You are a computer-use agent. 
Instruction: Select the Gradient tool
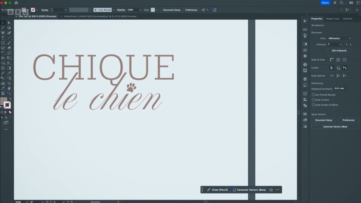[9, 68]
